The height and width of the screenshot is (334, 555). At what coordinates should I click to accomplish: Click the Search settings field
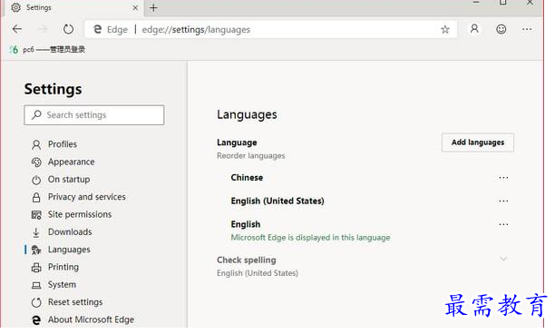click(94, 115)
